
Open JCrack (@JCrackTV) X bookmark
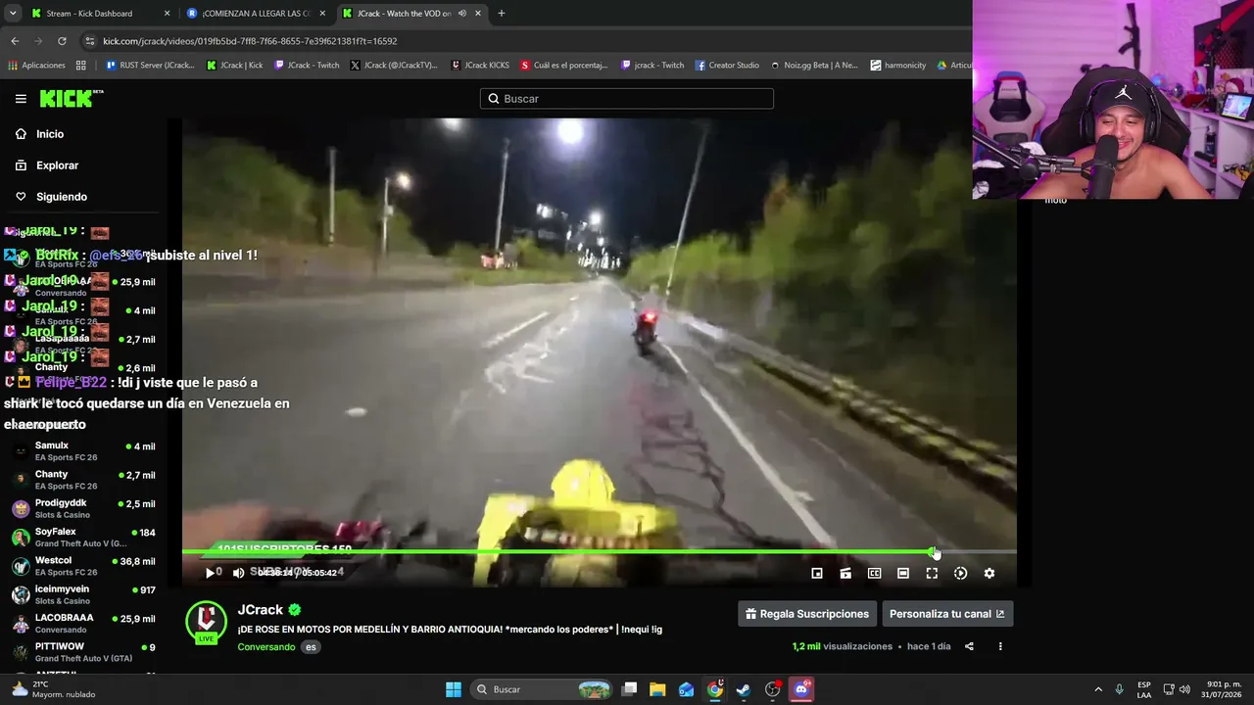tap(394, 66)
